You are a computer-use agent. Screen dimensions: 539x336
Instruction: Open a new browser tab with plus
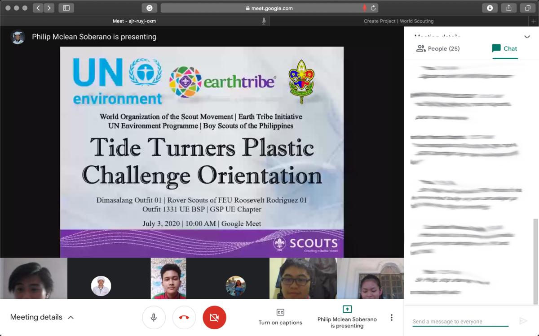pos(534,21)
